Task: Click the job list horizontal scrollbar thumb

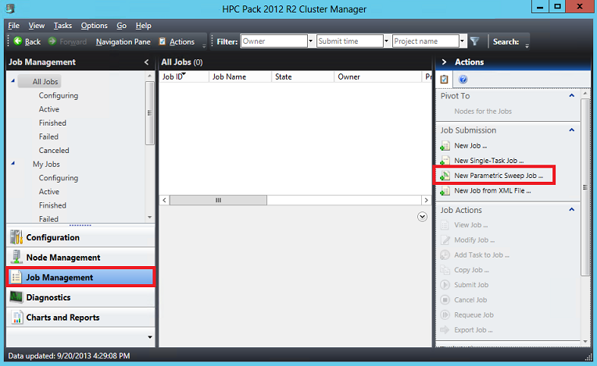Action: click(218, 201)
